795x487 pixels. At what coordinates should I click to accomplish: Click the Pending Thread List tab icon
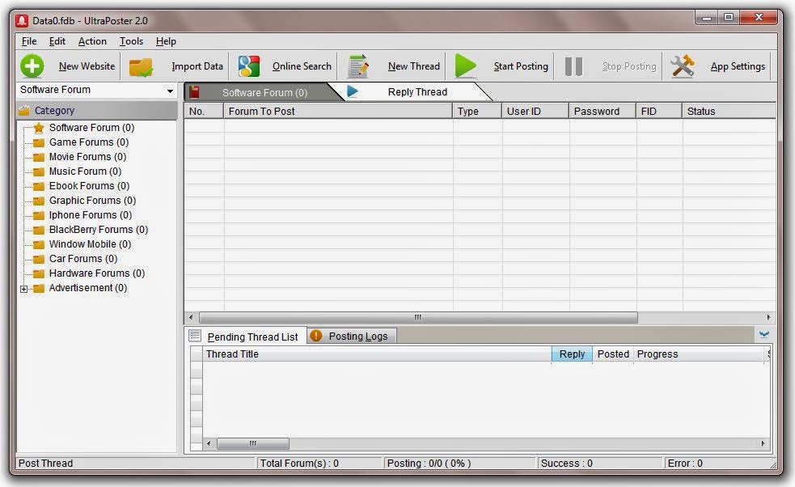(195, 336)
